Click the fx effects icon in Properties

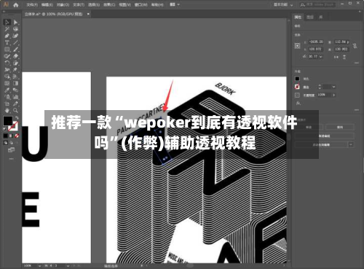(x=298, y=104)
